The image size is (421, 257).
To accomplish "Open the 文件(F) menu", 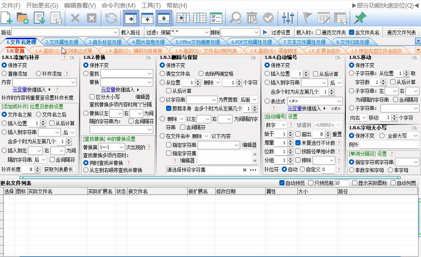I will pyautogui.click(x=11, y=5).
